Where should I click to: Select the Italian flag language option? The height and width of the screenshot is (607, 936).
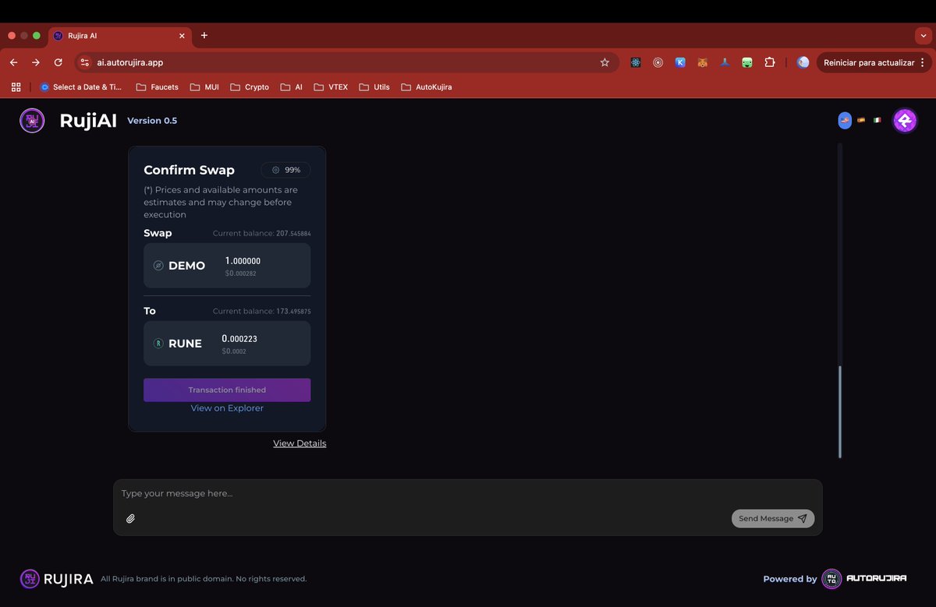[877, 120]
